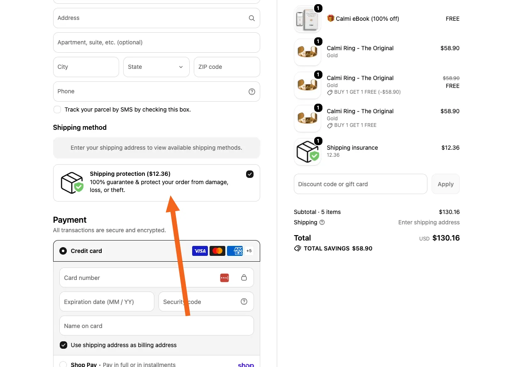The height and width of the screenshot is (367, 515).
Task: Show the +5 more card brands
Action: pyautogui.click(x=249, y=251)
